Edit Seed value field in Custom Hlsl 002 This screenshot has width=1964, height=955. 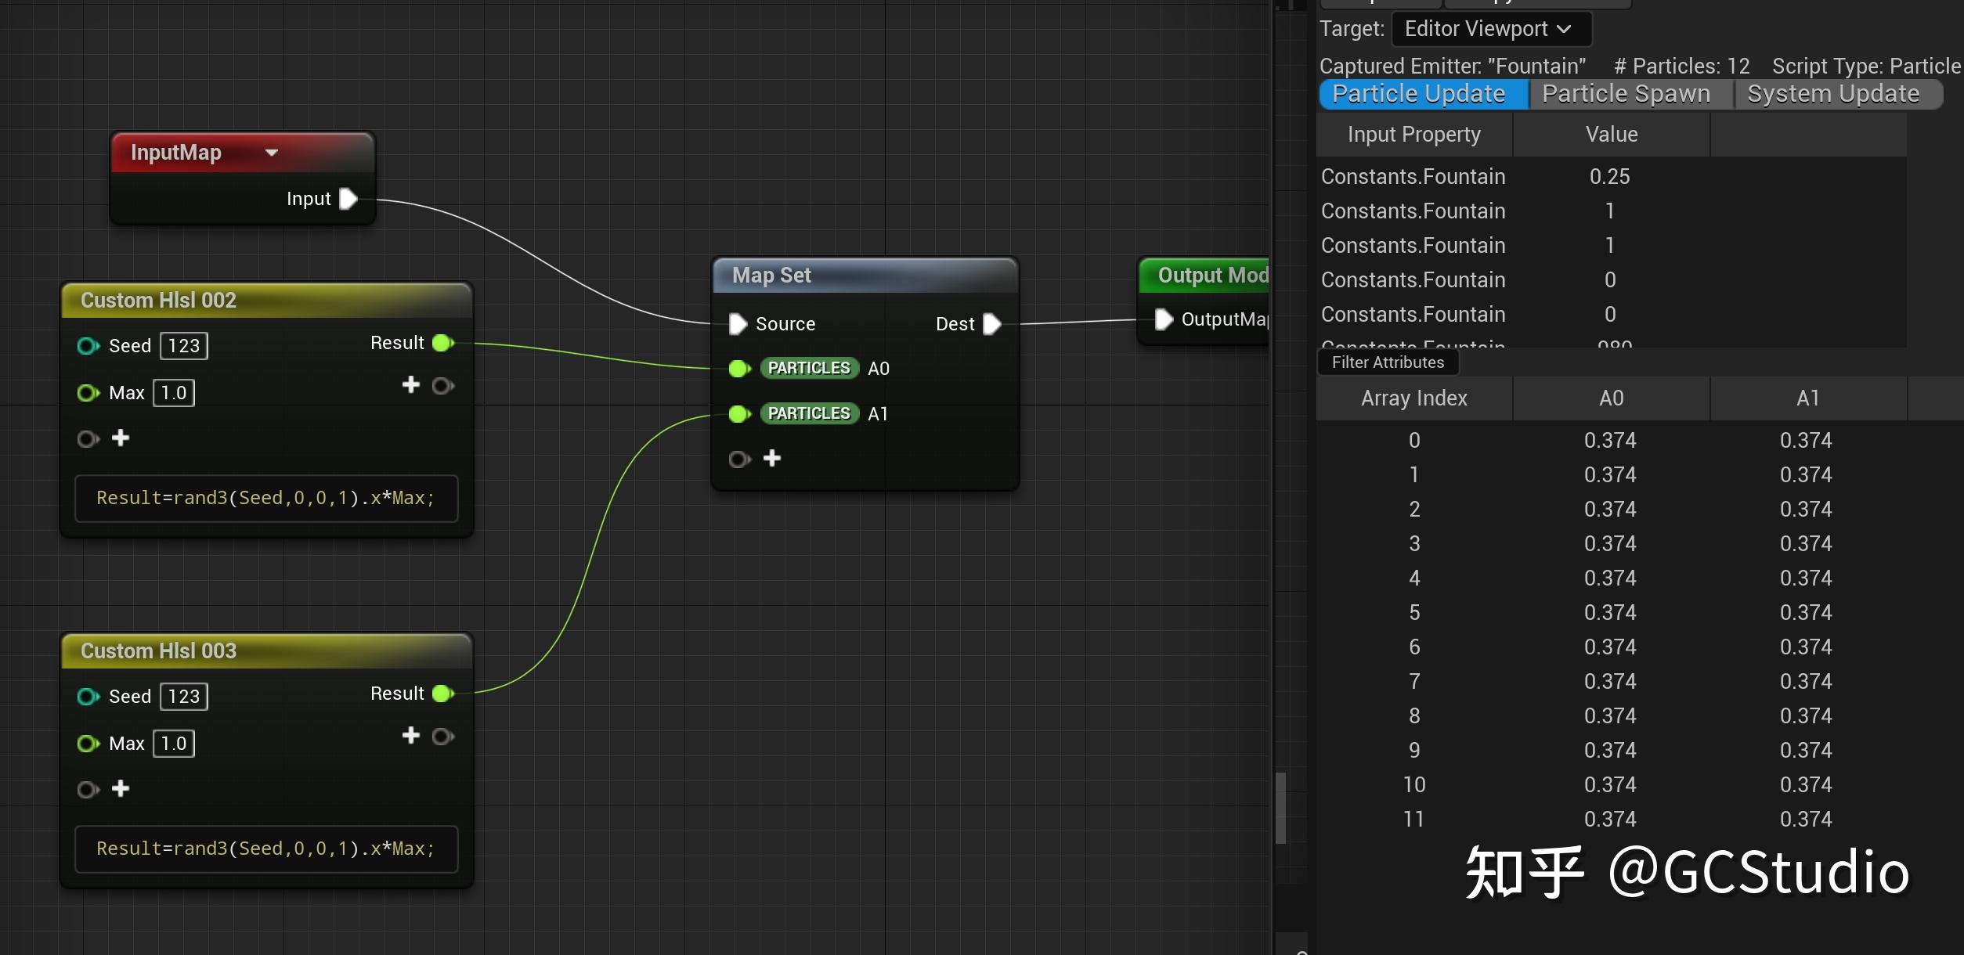[184, 346]
